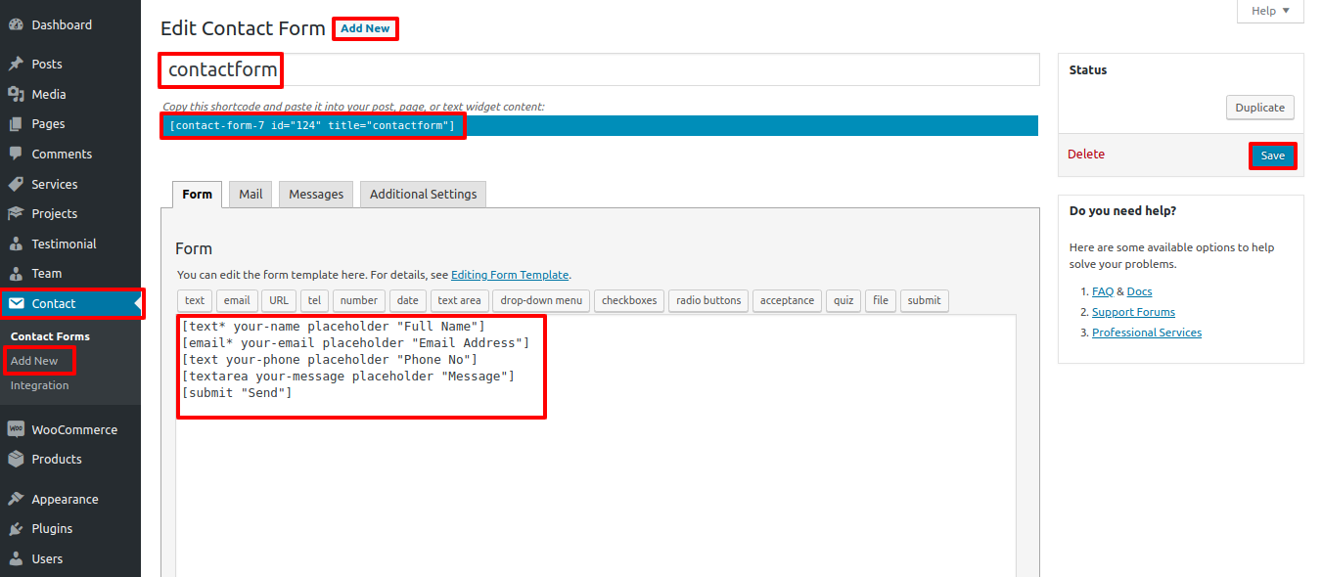Image resolution: width=1322 pixels, height=577 pixels.
Task: Duplicate this contact form
Action: pyautogui.click(x=1259, y=108)
